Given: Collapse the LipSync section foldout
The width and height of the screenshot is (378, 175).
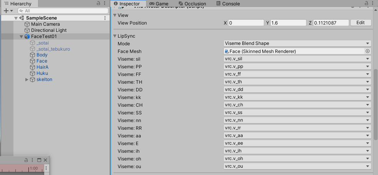Looking at the screenshot, I should pos(115,36).
